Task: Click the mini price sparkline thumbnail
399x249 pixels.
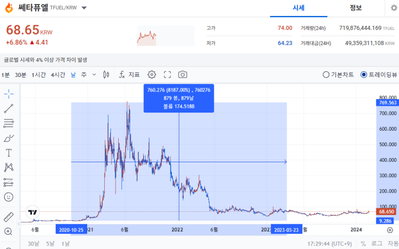Action: (165, 36)
